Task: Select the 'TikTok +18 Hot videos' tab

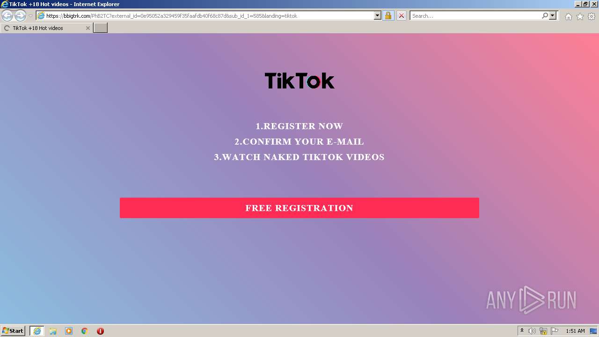Action: click(46, 28)
